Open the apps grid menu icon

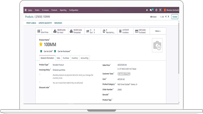26,10
